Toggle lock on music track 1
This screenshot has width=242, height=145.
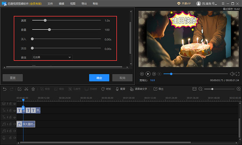click(10, 124)
